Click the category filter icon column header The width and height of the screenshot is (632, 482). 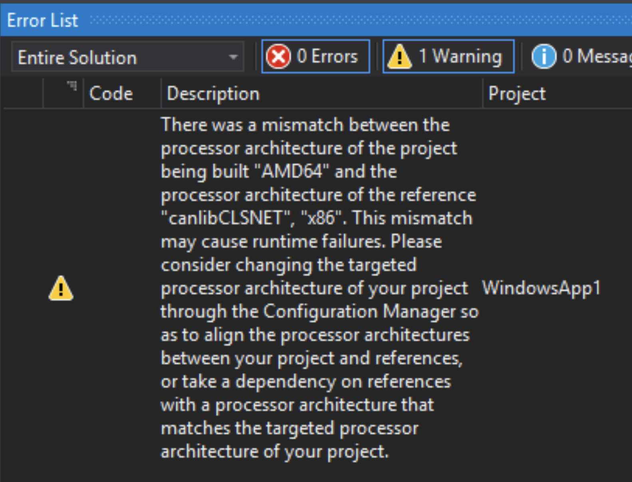[x=64, y=94]
